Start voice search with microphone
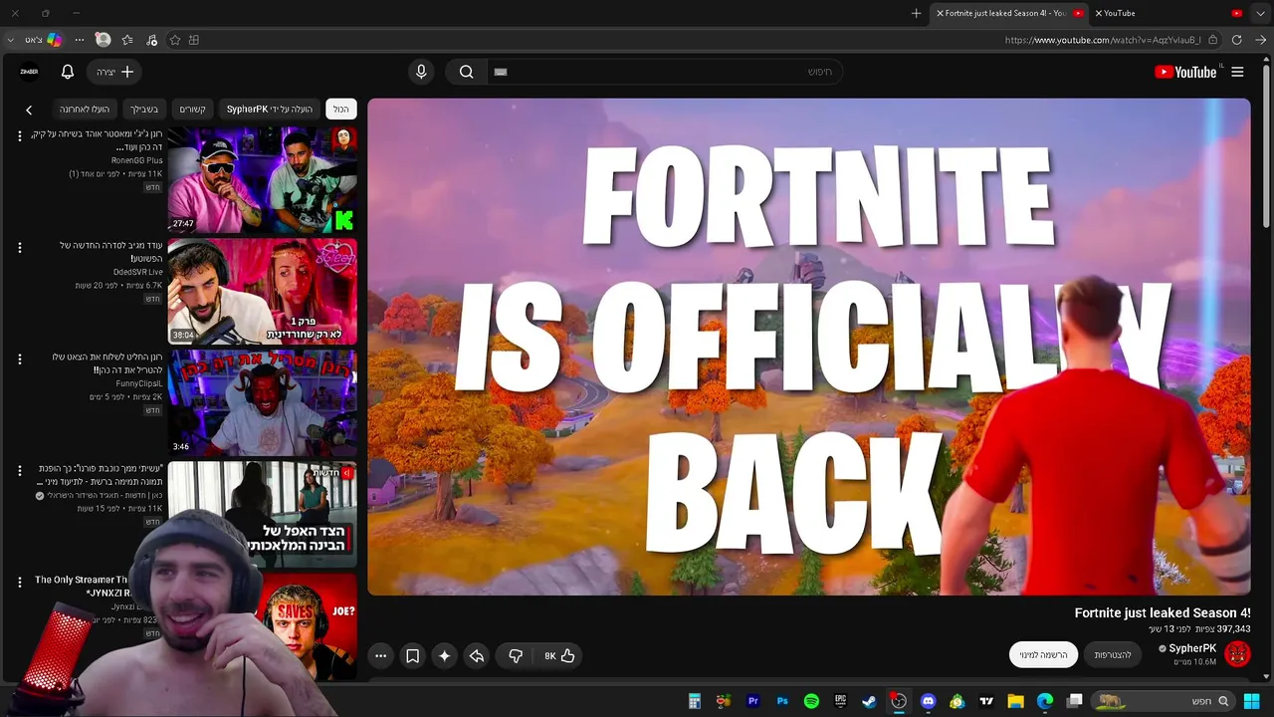The height and width of the screenshot is (717, 1274). tap(421, 72)
